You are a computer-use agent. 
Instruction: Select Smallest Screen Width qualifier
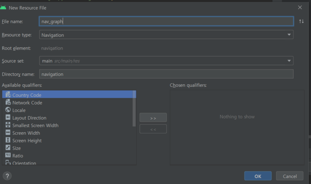[67, 125]
